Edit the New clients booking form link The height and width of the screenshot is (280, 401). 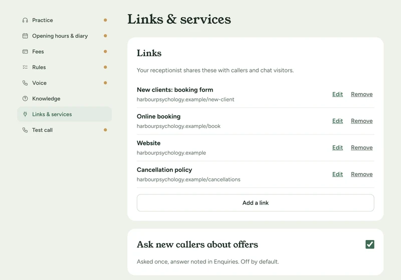tap(337, 94)
